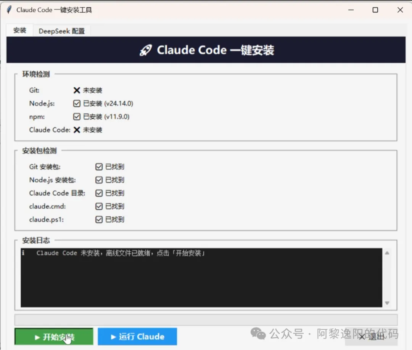The width and height of the screenshot is (412, 350).
Task: Click the 'claude.ps1:' label
Action: 47,220
